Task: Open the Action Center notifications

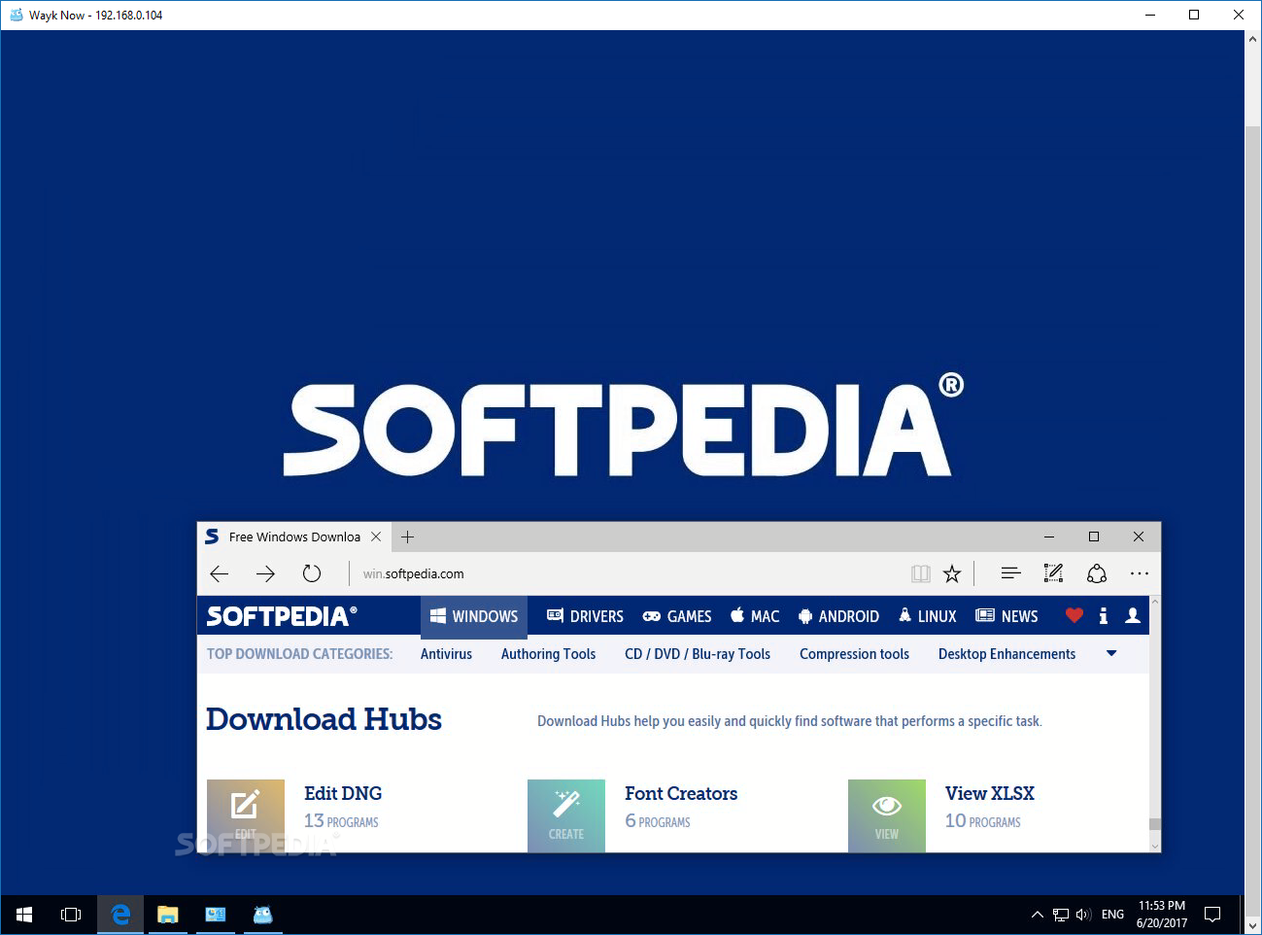Action: pyautogui.click(x=1212, y=915)
